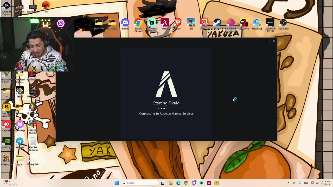This screenshot has width=333, height=187.
Task: Open the clock and date flyout
Action: (326, 183)
